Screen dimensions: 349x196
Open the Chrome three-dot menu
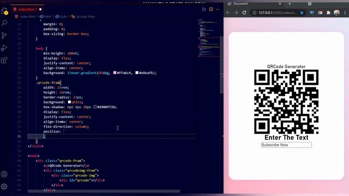coord(345,13)
